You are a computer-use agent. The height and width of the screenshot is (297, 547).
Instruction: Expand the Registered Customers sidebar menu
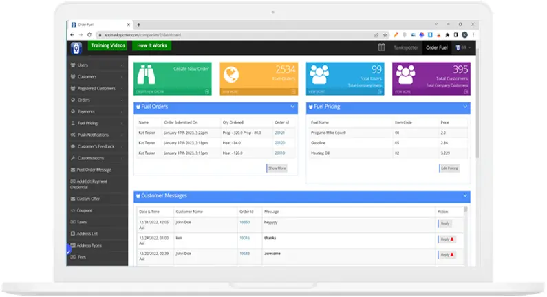pyautogui.click(x=97, y=89)
